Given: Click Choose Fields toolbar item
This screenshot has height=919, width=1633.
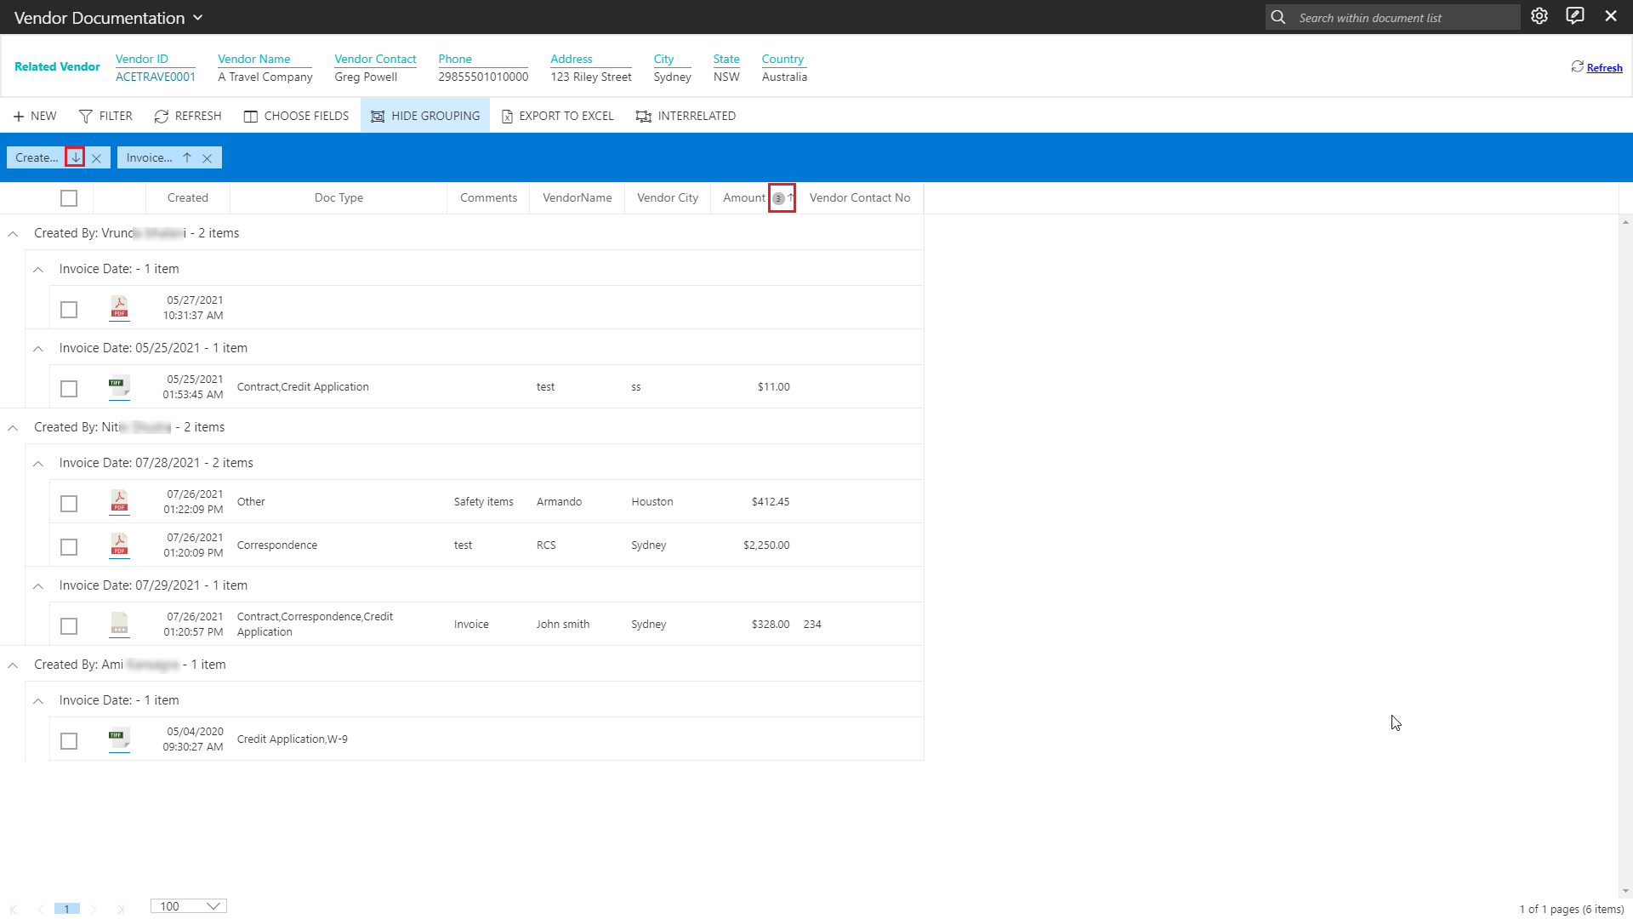Looking at the screenshot, I should pos(296,117).
